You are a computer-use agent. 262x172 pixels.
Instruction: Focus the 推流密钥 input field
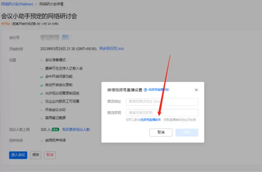pos(162,112)
